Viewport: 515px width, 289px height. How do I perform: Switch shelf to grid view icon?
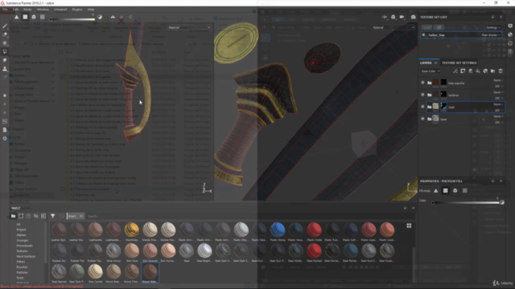tap(409, 226)
